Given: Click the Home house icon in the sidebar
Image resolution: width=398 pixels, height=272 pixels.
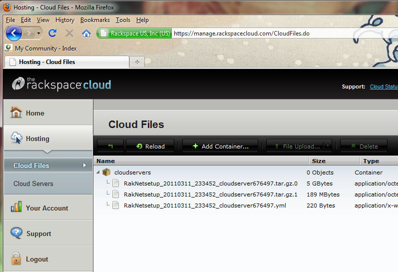Looking at the screenshot, I should pyautogui.click(x=16, y=112).
